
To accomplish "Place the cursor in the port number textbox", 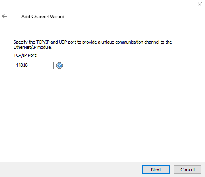I will (34, 65).
